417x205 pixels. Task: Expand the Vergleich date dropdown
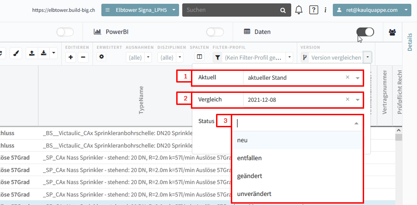[x=358, y=100]
